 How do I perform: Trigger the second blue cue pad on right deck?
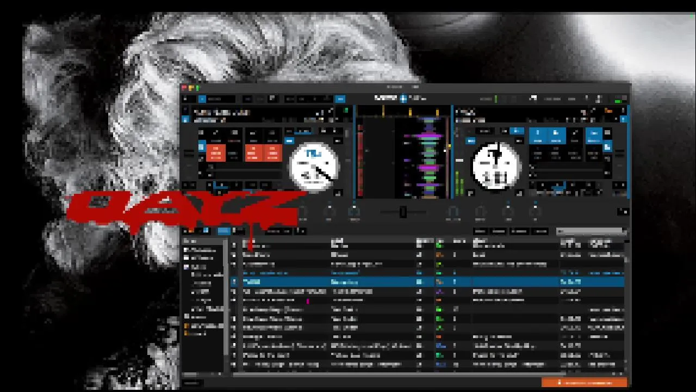pos(556,136)
